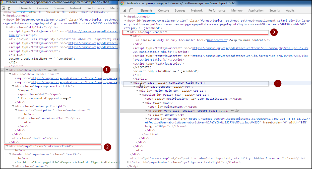This screenshot has width=312, height=169.
Task: Switch to the Console tab in right window
Action: [x=163, y=11]
